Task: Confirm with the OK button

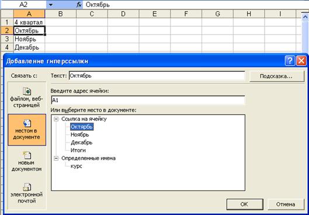Action: [x=245, y=204]
